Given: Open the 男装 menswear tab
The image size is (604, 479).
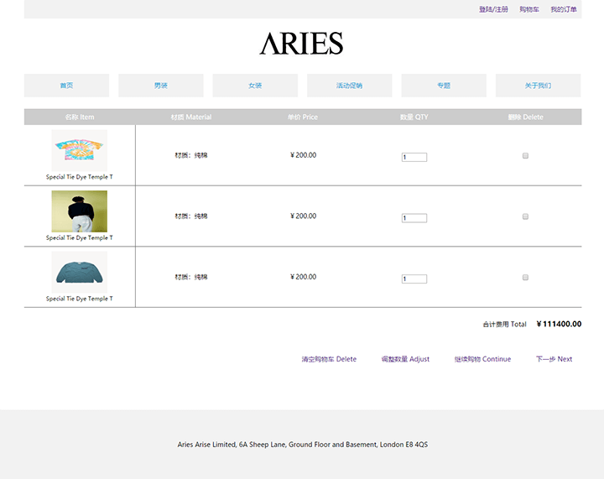Looking at the screenshot, I should pyautogui.click(x=161, y=86).
